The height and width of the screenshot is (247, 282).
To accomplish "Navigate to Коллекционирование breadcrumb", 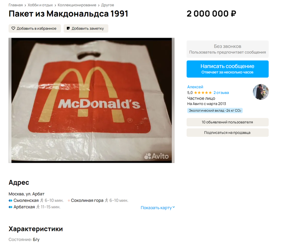I will [x=77, y=5].
